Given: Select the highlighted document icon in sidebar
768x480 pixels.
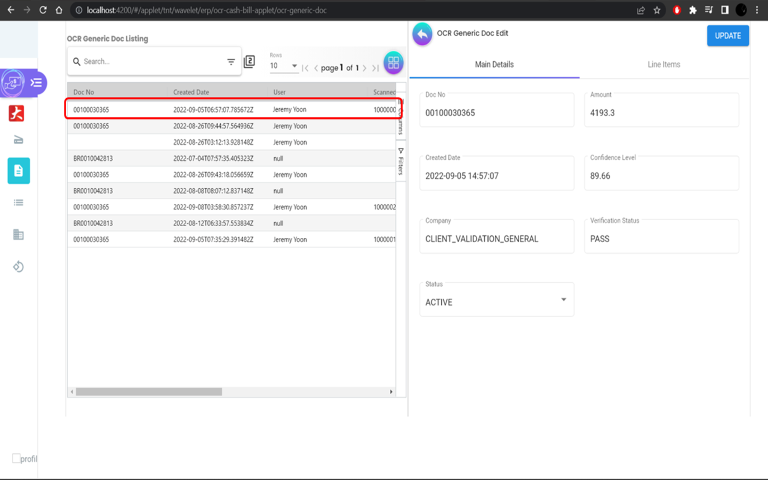Looking at the screenshot, I should click(19, 171).
